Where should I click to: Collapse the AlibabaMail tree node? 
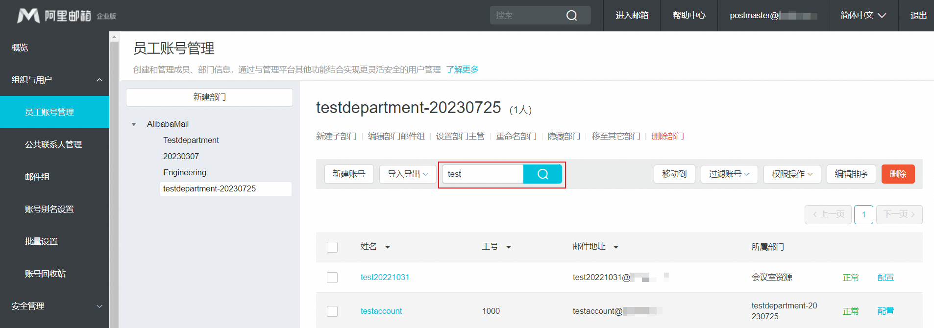(x=134, y=124)
